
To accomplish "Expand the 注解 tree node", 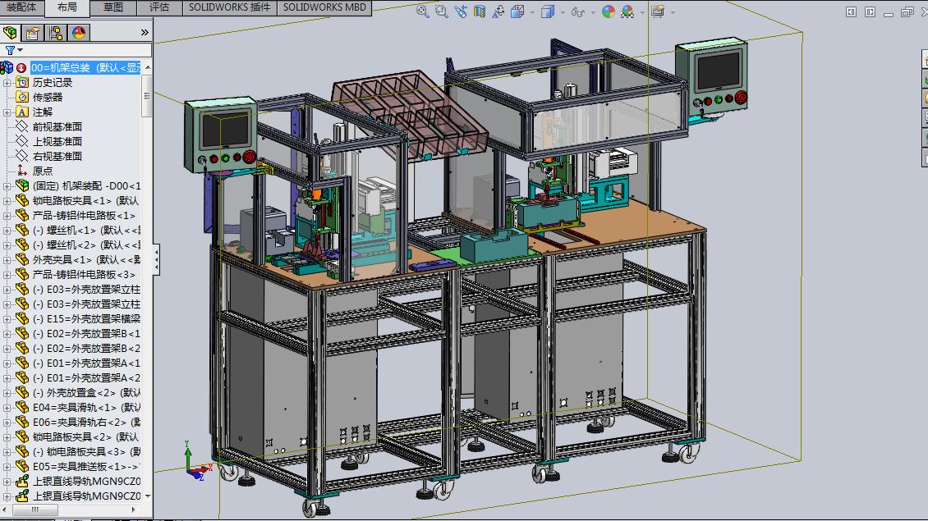I will tap(7, 112).
